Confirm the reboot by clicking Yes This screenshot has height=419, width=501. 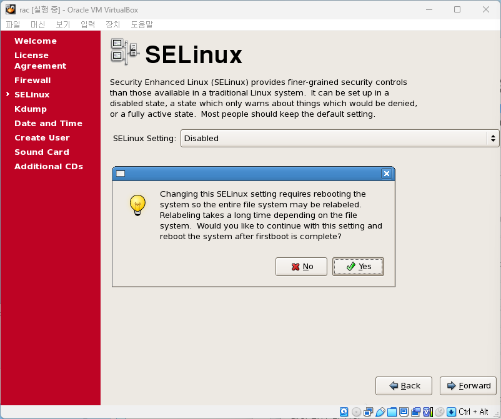coord(358,267)
